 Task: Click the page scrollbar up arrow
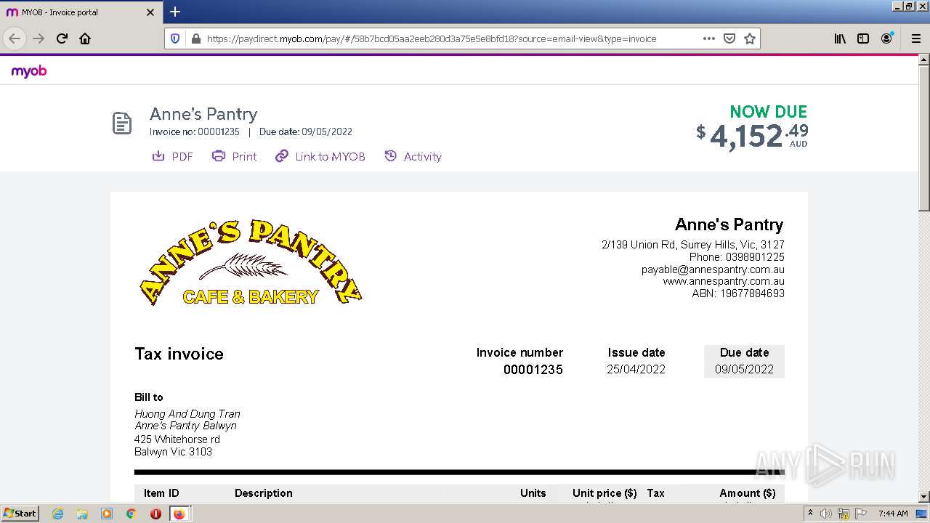pyautogui.click(x=923, y=61)
